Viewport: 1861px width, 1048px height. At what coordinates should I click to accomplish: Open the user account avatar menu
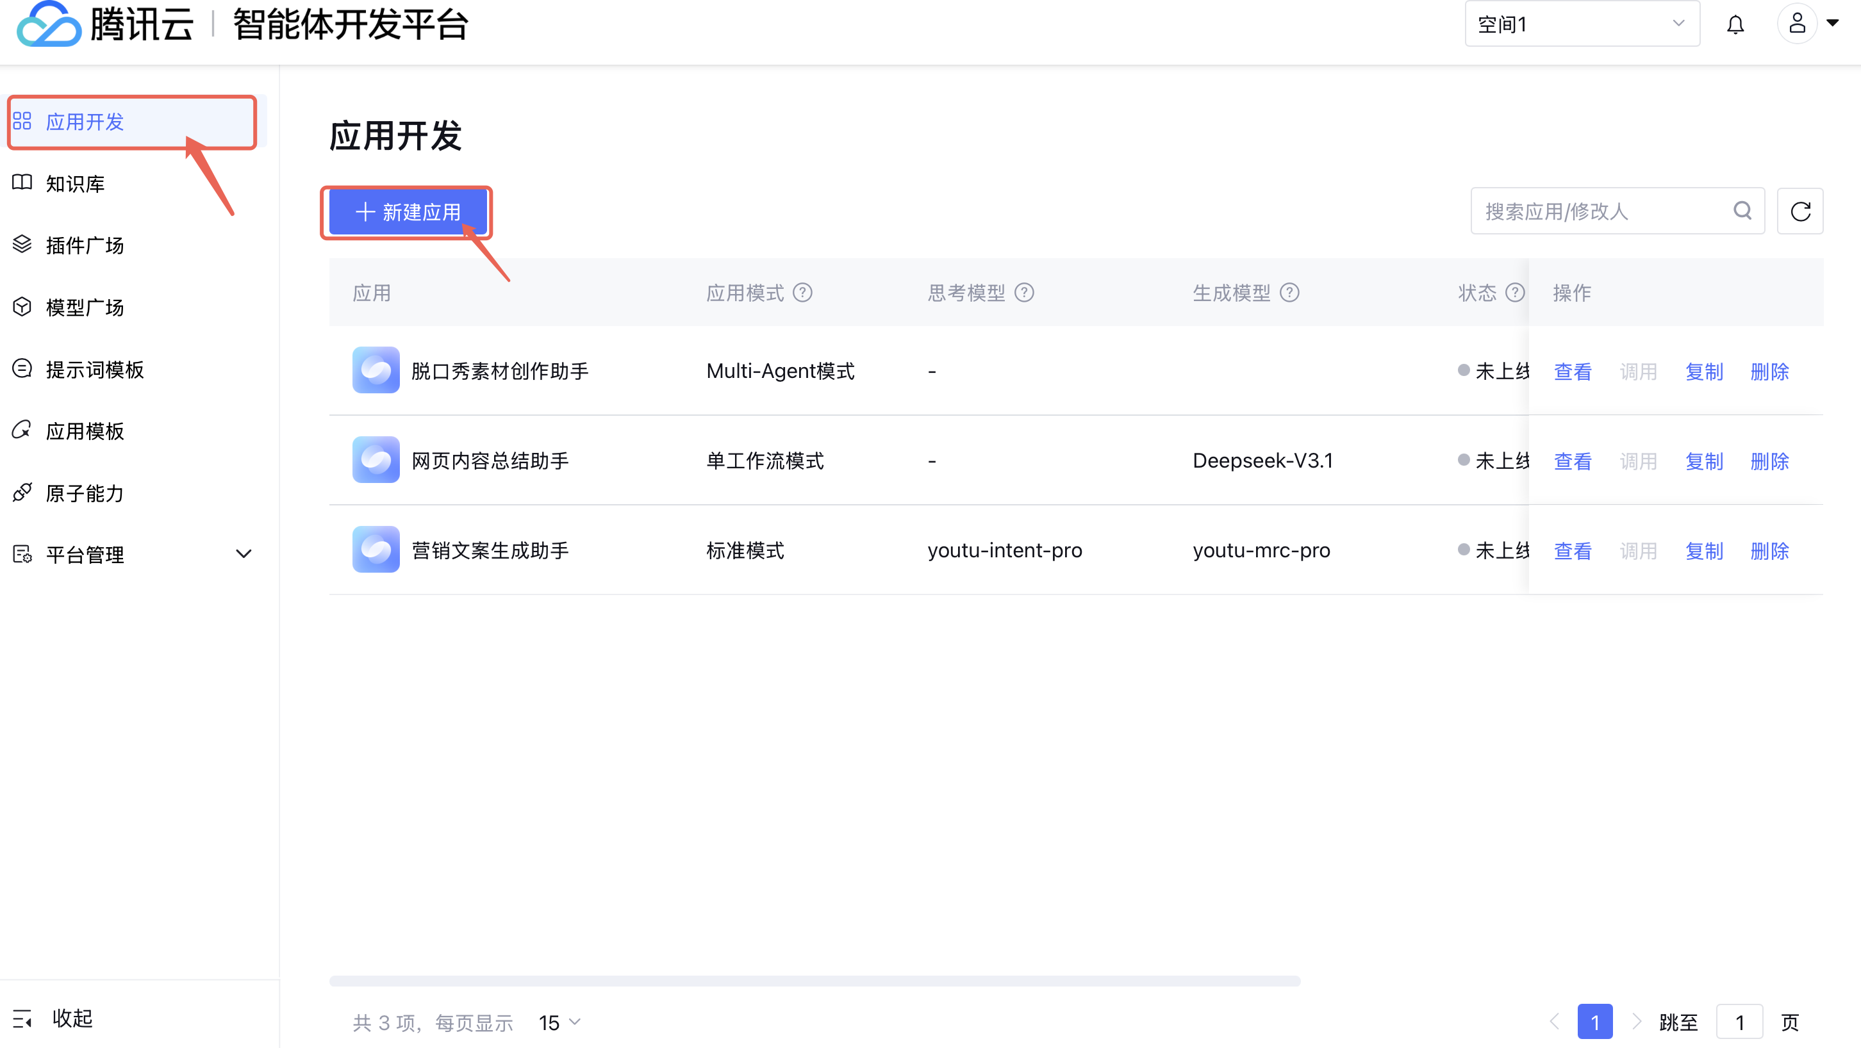(1797, 24)
